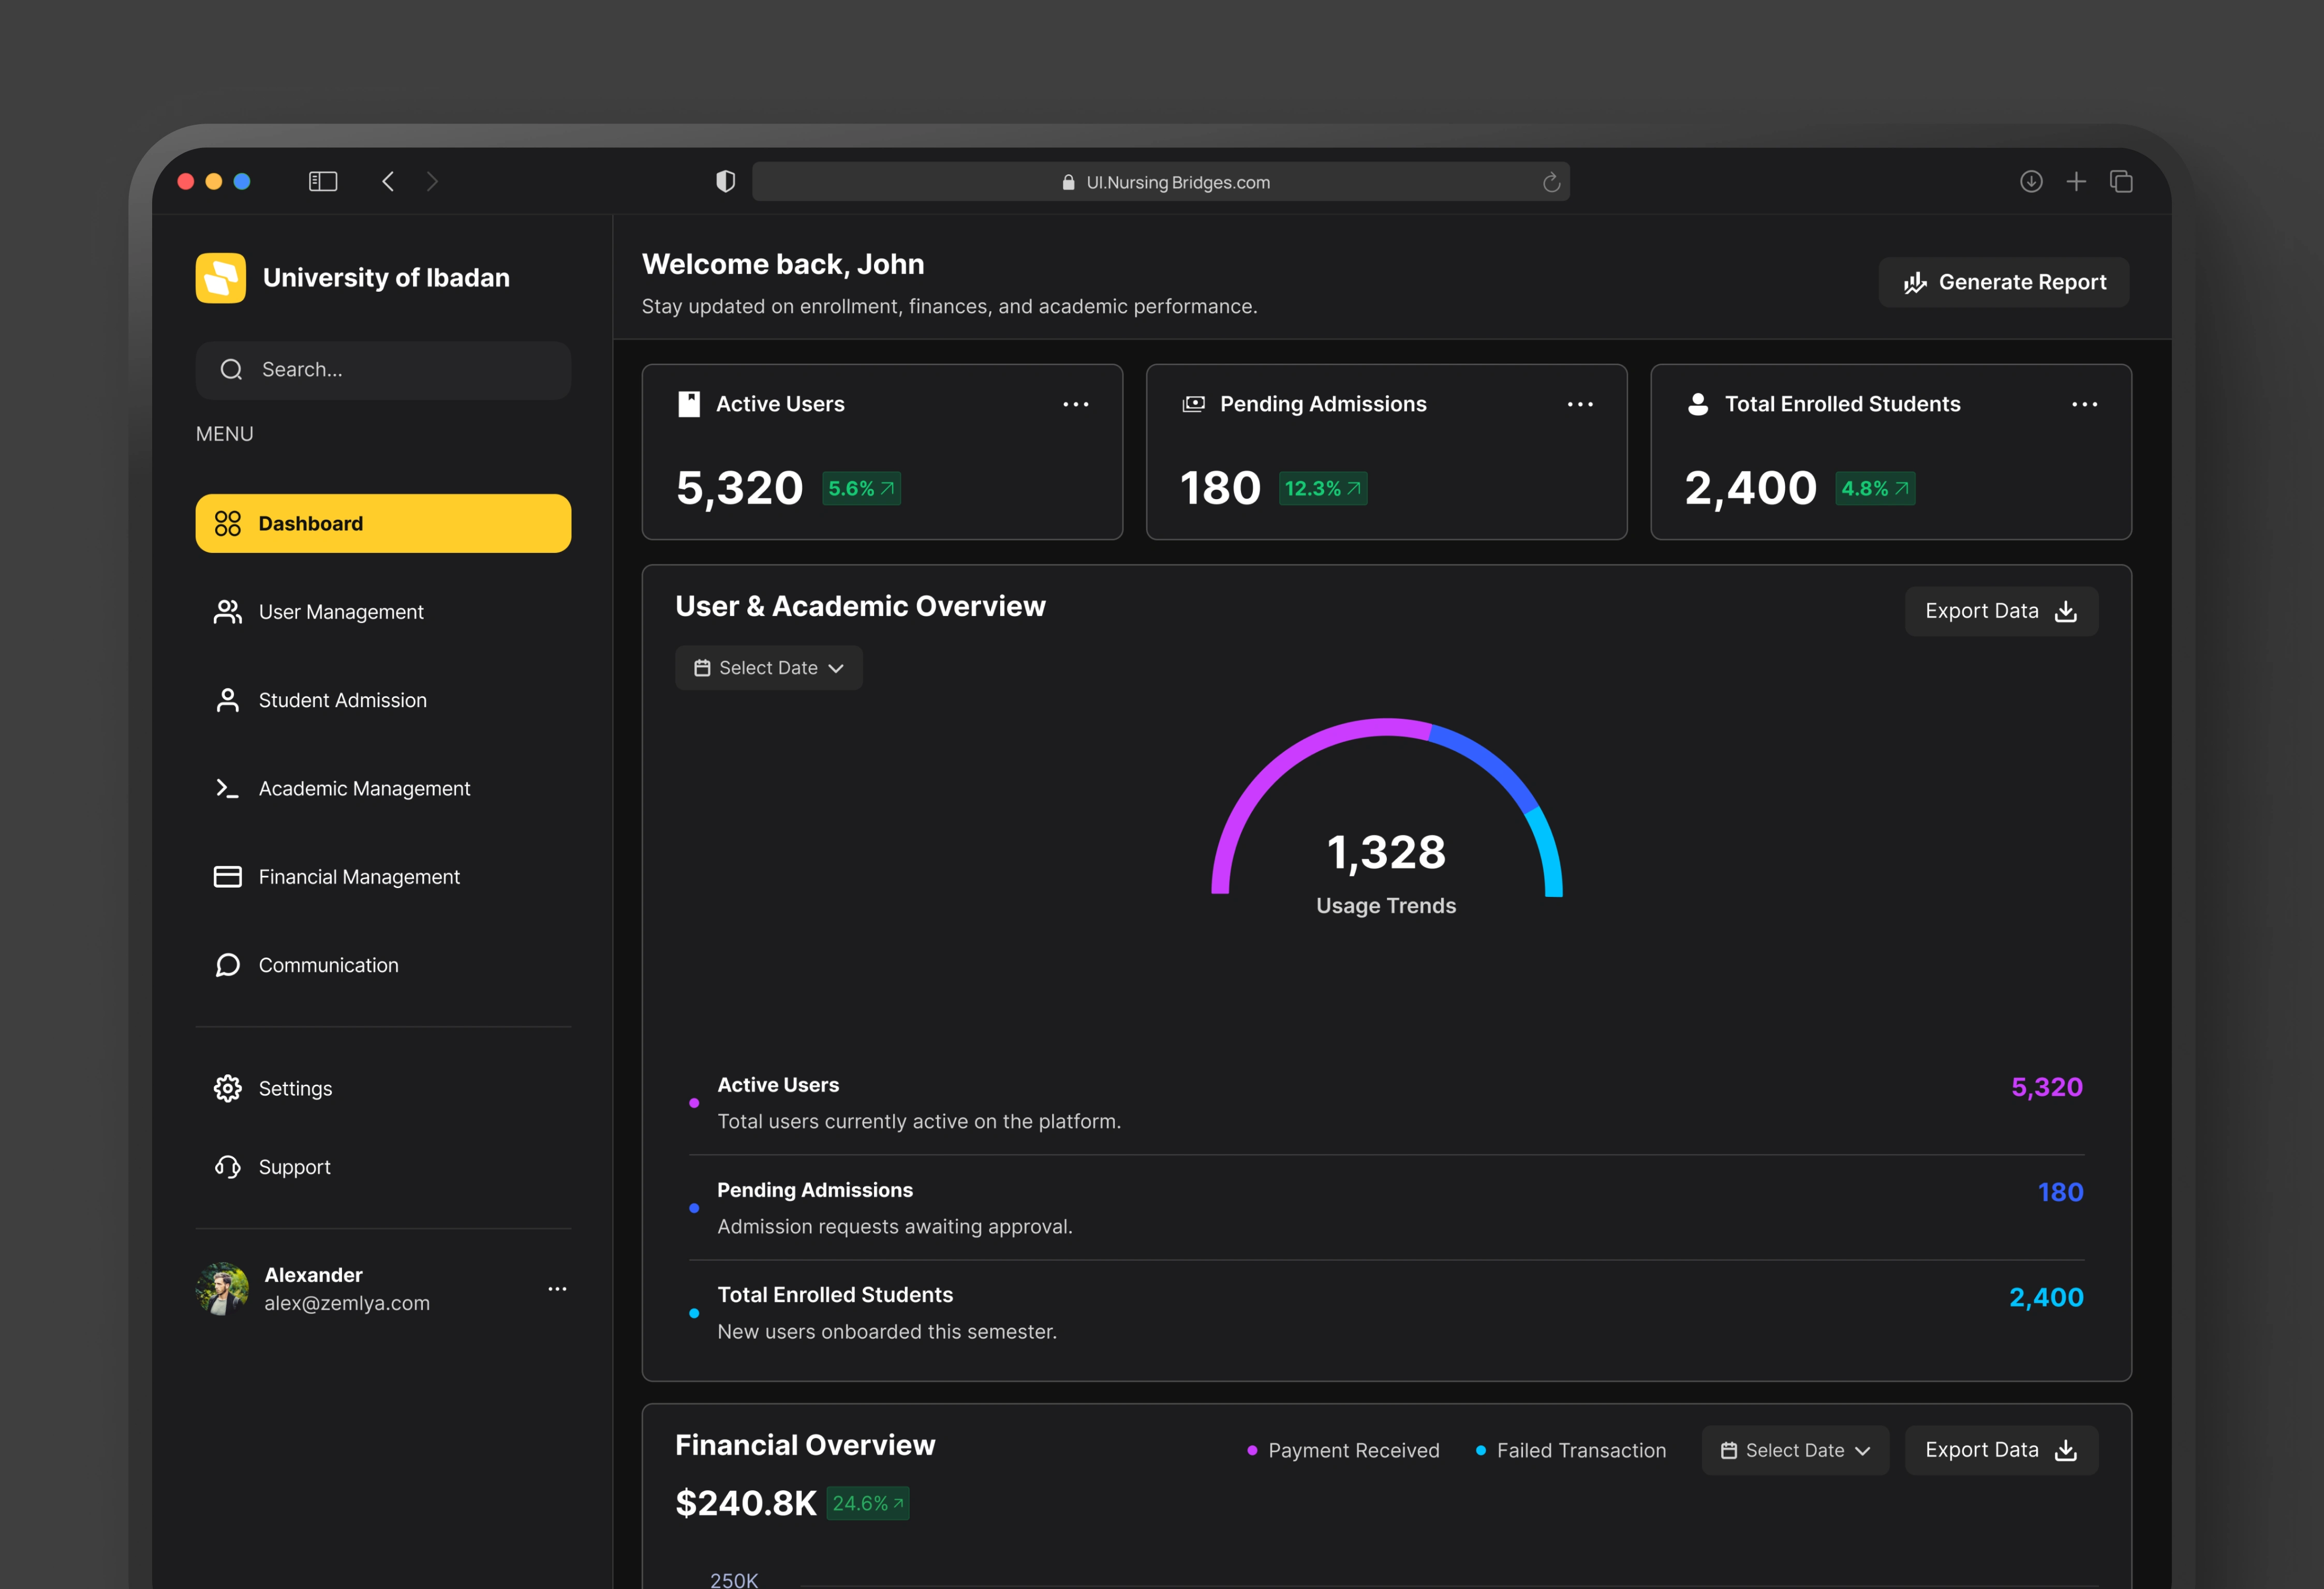The width and height of the screenshot is (2324, 1589).
Task: Click the University of Ibadan logo
Action: click(221, 278)
